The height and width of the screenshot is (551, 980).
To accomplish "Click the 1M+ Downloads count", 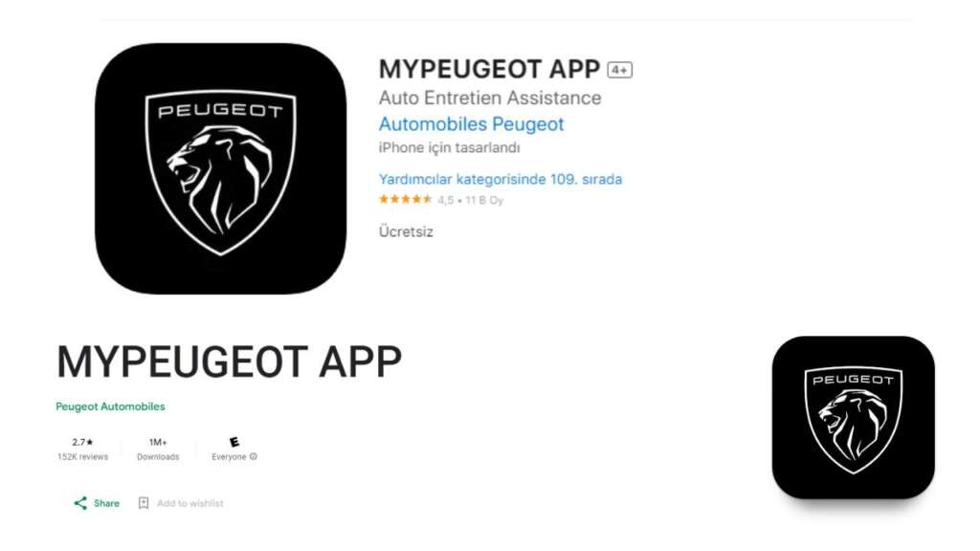I will [x=158, y=442].
